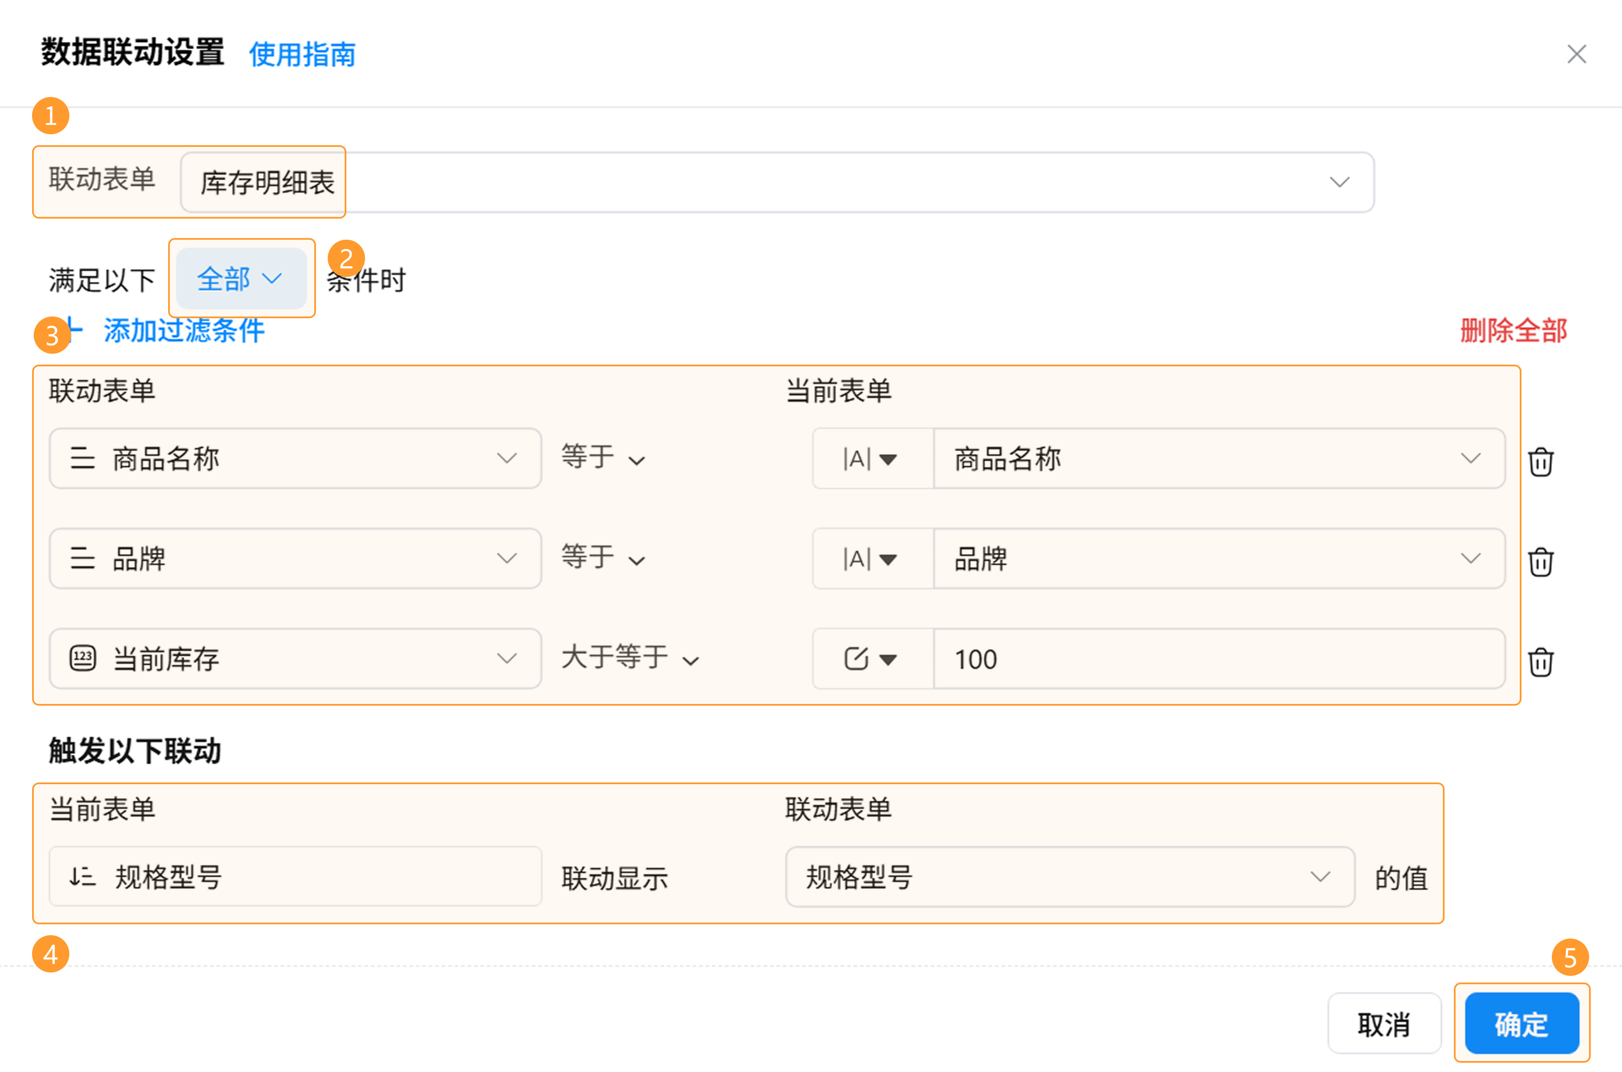The image size is (1622, 1072).
Task: Open the 使用指南 link
Action: pyautogui.click(x=302, y=54)
